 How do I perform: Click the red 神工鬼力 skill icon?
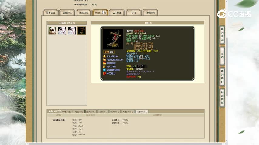coord(104,73)
